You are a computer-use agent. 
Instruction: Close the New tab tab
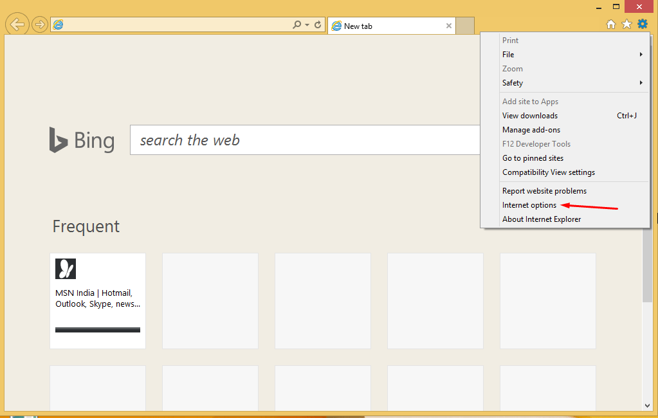(448, 26)
